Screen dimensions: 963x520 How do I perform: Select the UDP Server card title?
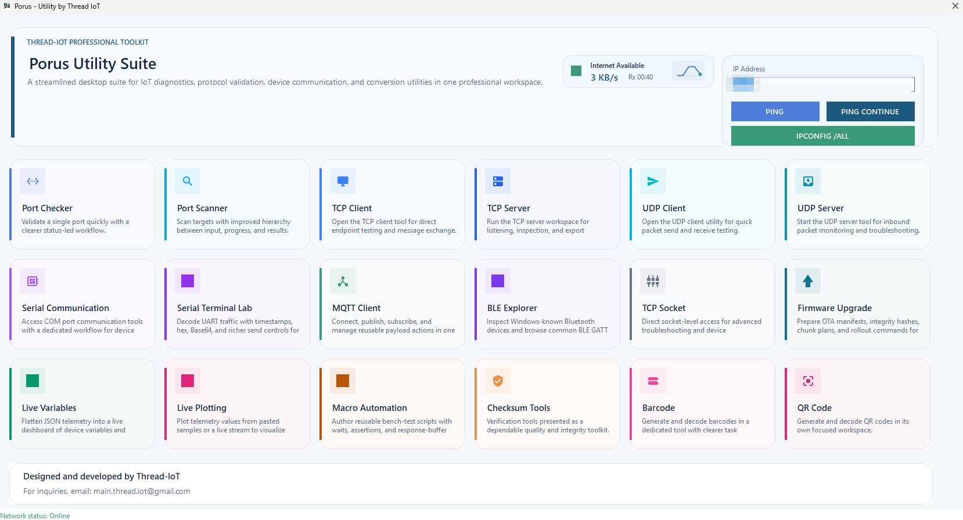[821, 208]
